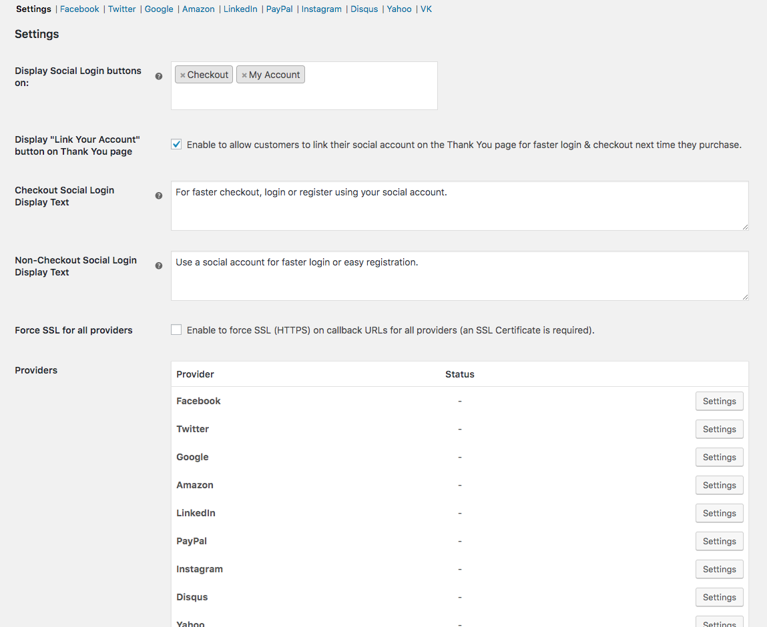Image resolution: width=767 pixels, height=627 pixels.
Task: Open the display locations multi-select box
Action: pyautogui.click(x=370, y=93)
